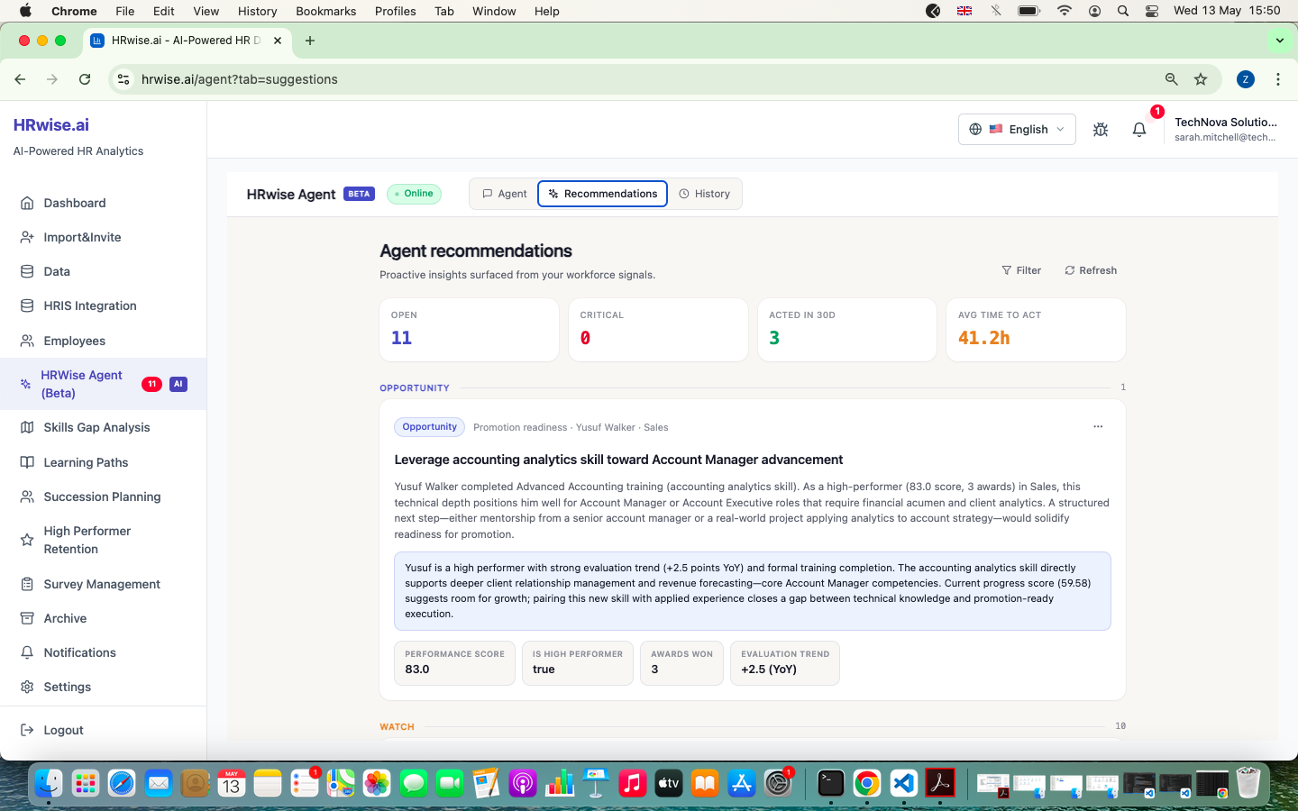Open the Chrome three-dot menu
The width and height of the screenshot is (1298, 811).
coord(1278,79)
